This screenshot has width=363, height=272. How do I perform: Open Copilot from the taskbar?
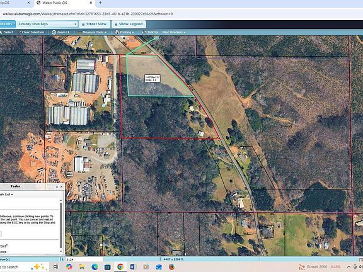click(69, 267)
